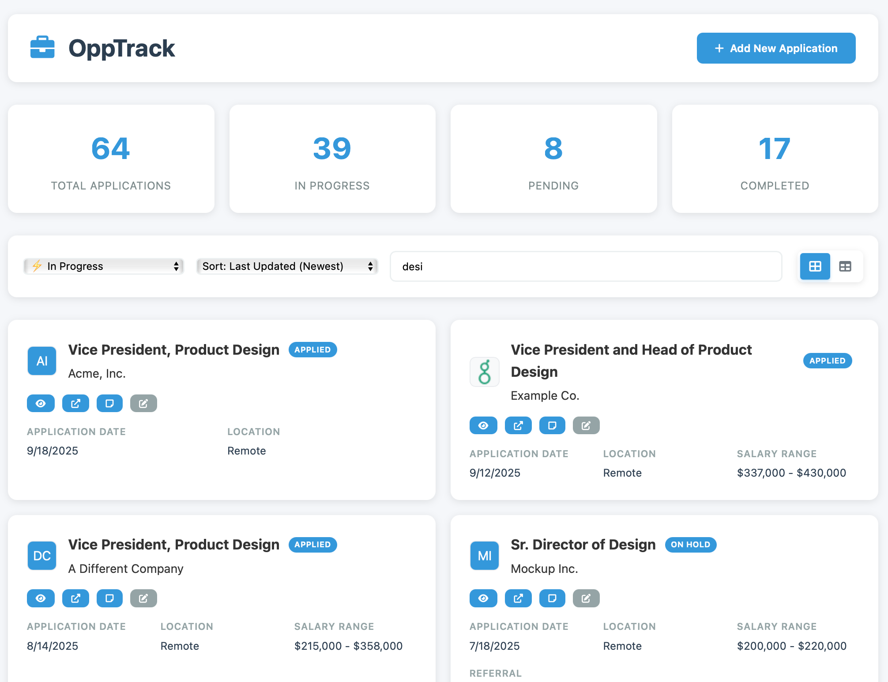Open the In Progress status filter dropdown
Screen dimensions: 888x682
coord(104,266)
